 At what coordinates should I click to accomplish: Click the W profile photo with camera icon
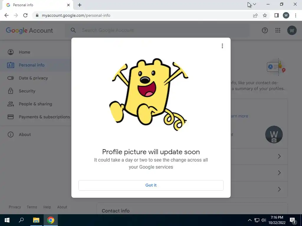click(x=274, y=134)
